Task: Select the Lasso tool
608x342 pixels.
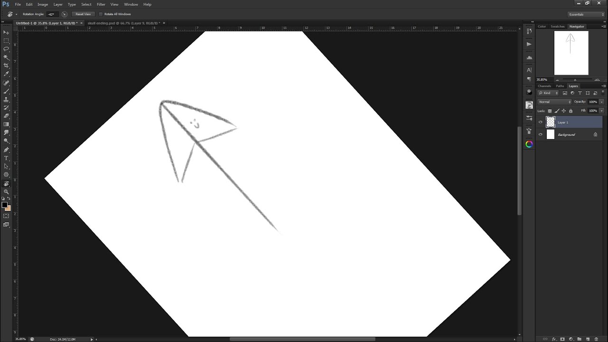Action: (x=6, y=49)
